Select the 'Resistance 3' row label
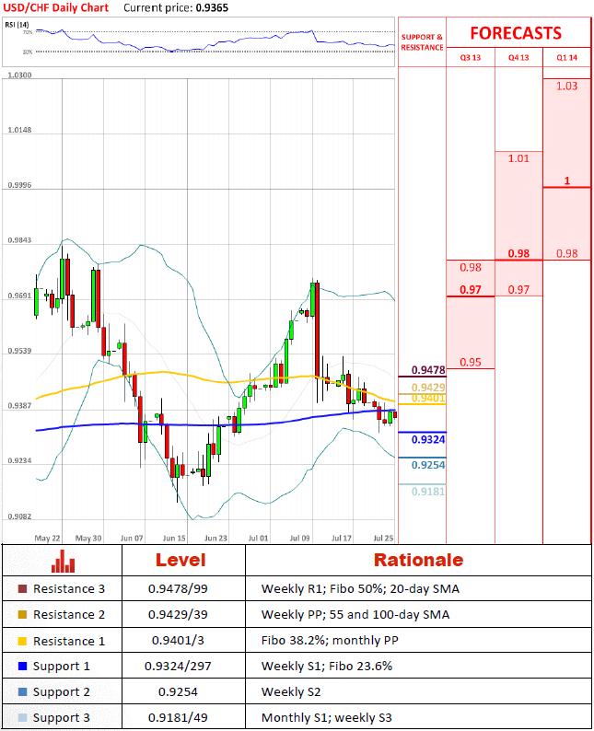 pos(69,589)
